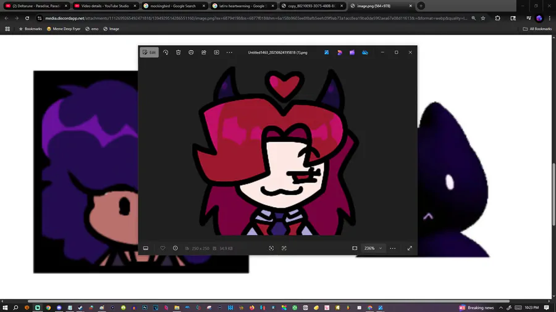Switch to latinx heartwarming Google tab
Viewport: 556px width, 312px height.
(x=242, y=6)
